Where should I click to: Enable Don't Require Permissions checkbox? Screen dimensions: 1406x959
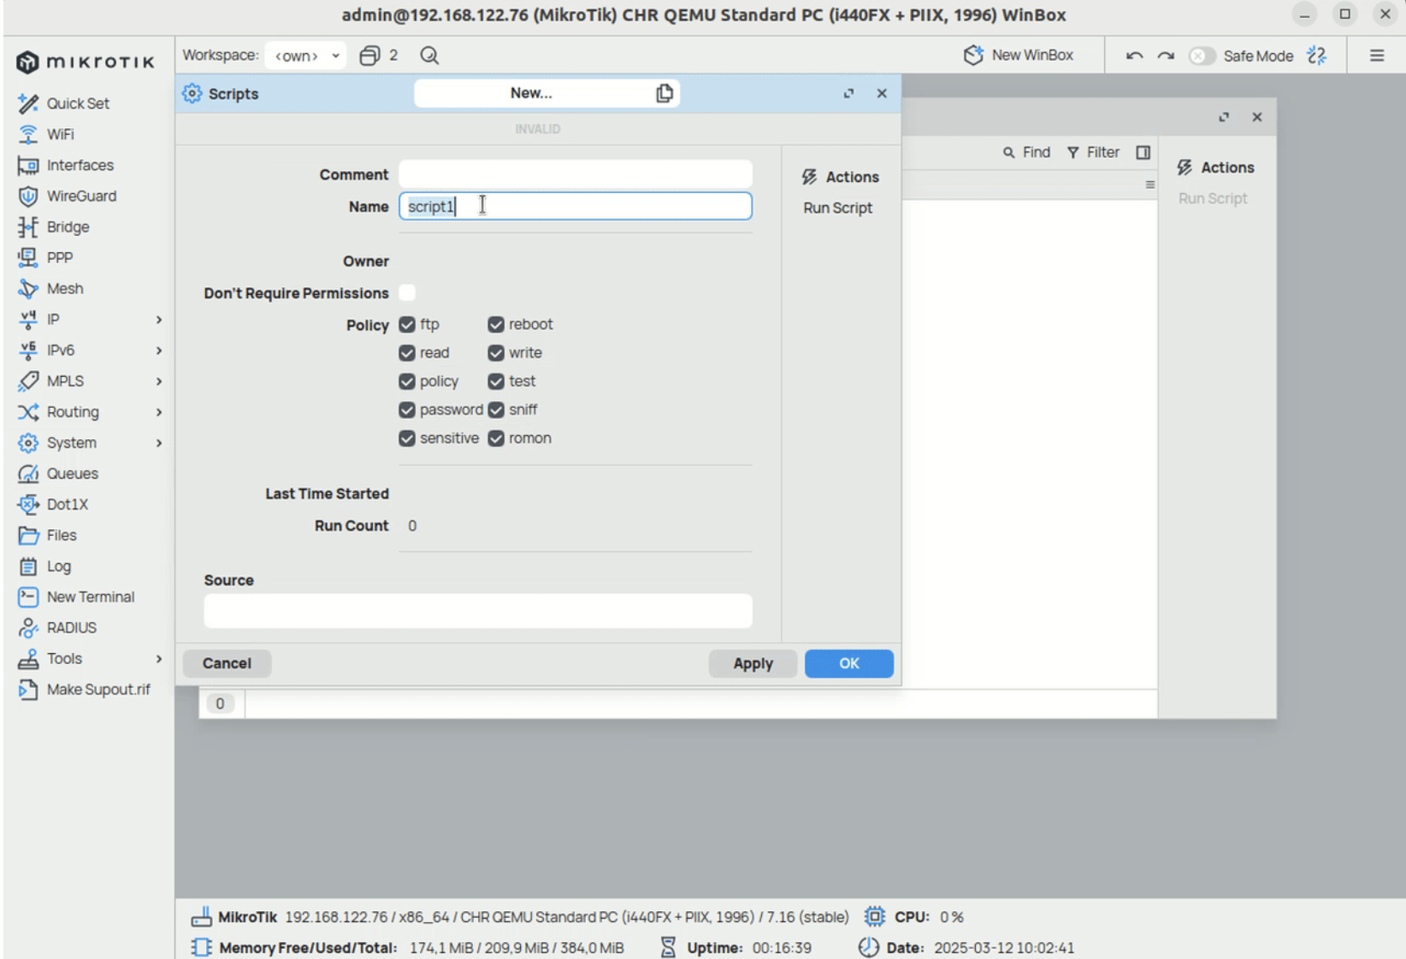tap(407, 293)
